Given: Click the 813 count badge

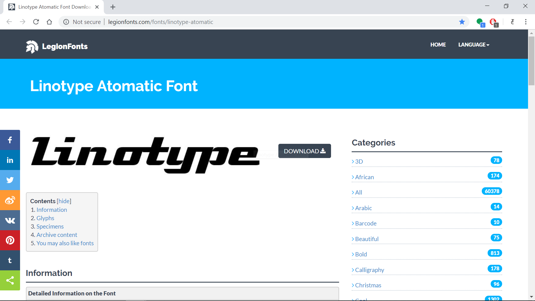Looking at the screenshot, I should (495, 253).
